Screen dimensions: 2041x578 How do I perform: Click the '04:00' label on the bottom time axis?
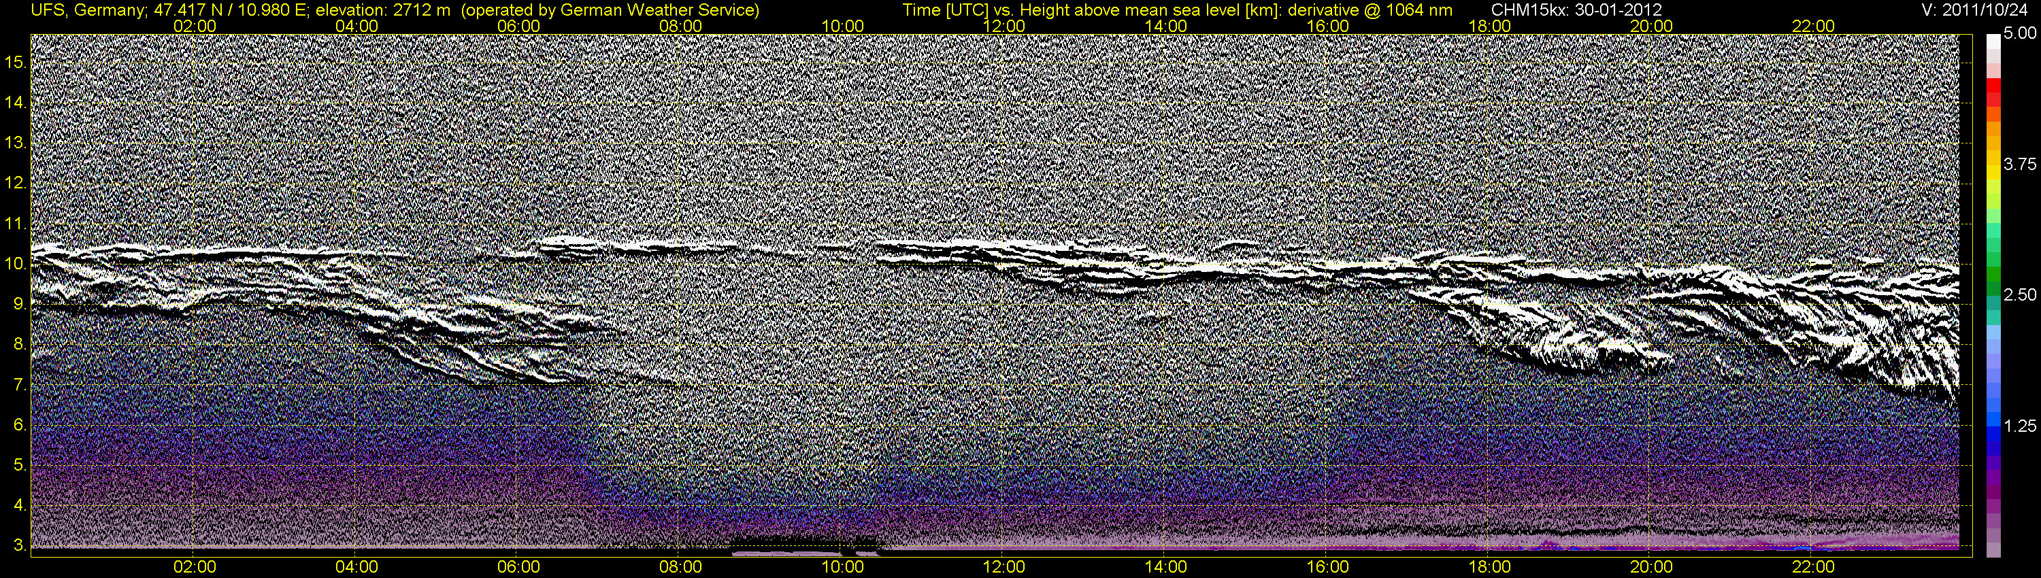click(356, 567)
